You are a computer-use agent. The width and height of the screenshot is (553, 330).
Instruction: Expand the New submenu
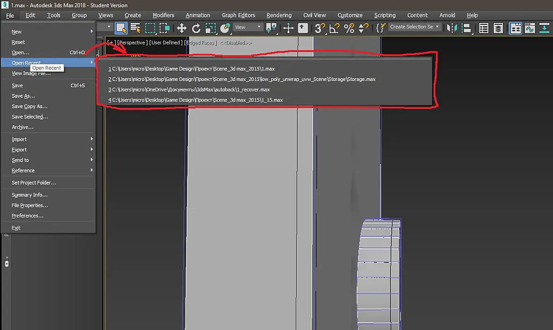[48, 31]
